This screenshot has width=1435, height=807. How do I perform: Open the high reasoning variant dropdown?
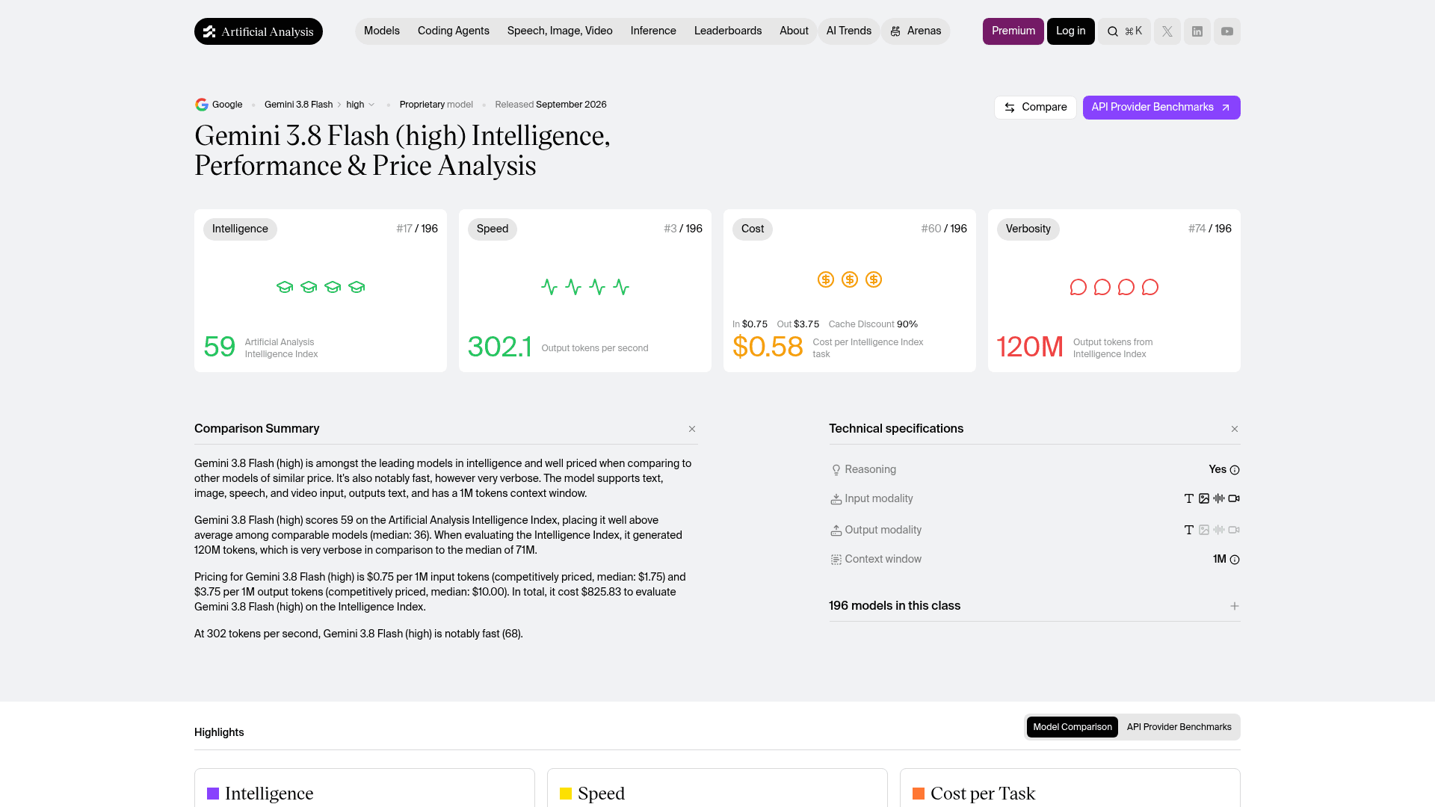pos(360,105)
